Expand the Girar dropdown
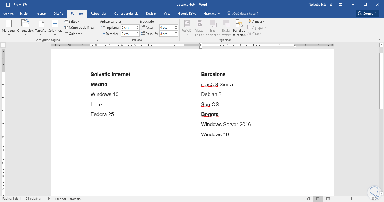Screen dimensions: 384x202 [x=254, y=34]
